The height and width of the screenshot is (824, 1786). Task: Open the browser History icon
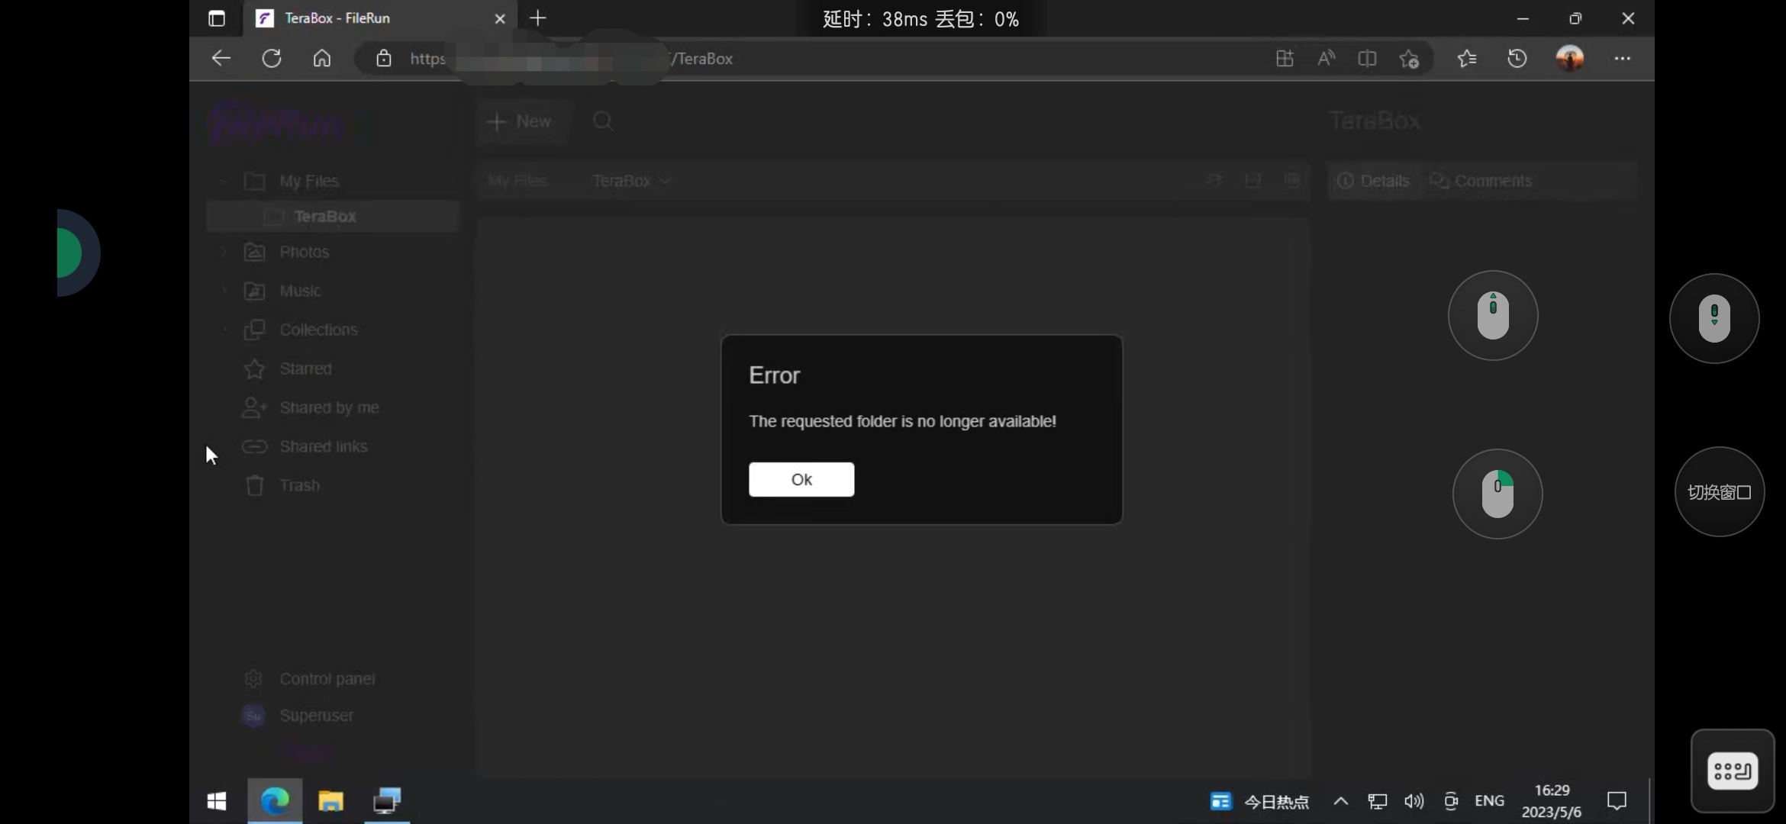[1517, 58]
